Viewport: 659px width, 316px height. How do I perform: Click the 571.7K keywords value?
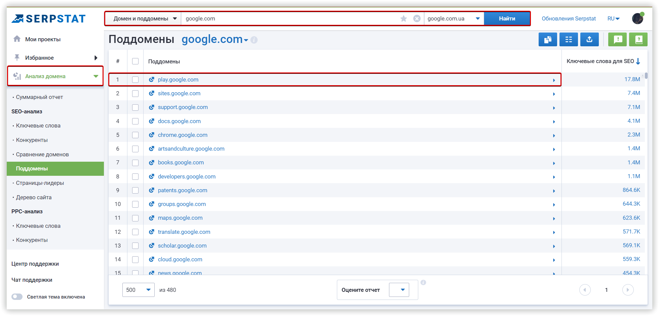coord(631,231)
